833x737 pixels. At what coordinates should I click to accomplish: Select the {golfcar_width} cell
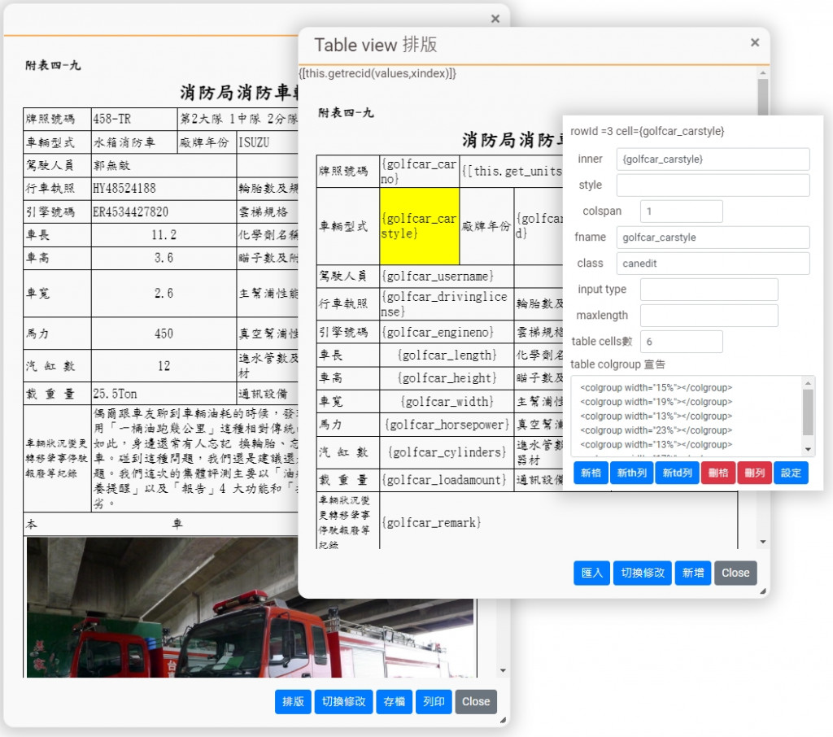pyautogui.click(x=447, y=401)
